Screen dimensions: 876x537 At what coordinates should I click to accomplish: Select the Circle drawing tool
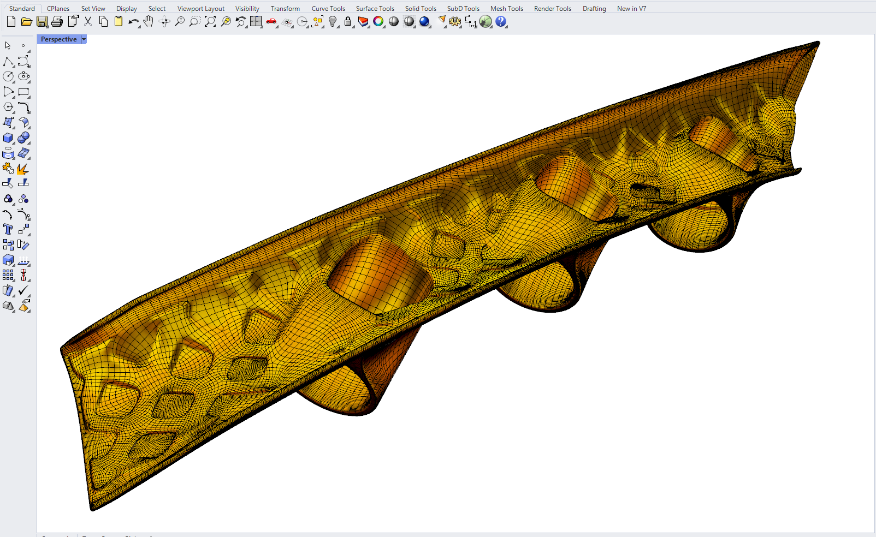8,77
